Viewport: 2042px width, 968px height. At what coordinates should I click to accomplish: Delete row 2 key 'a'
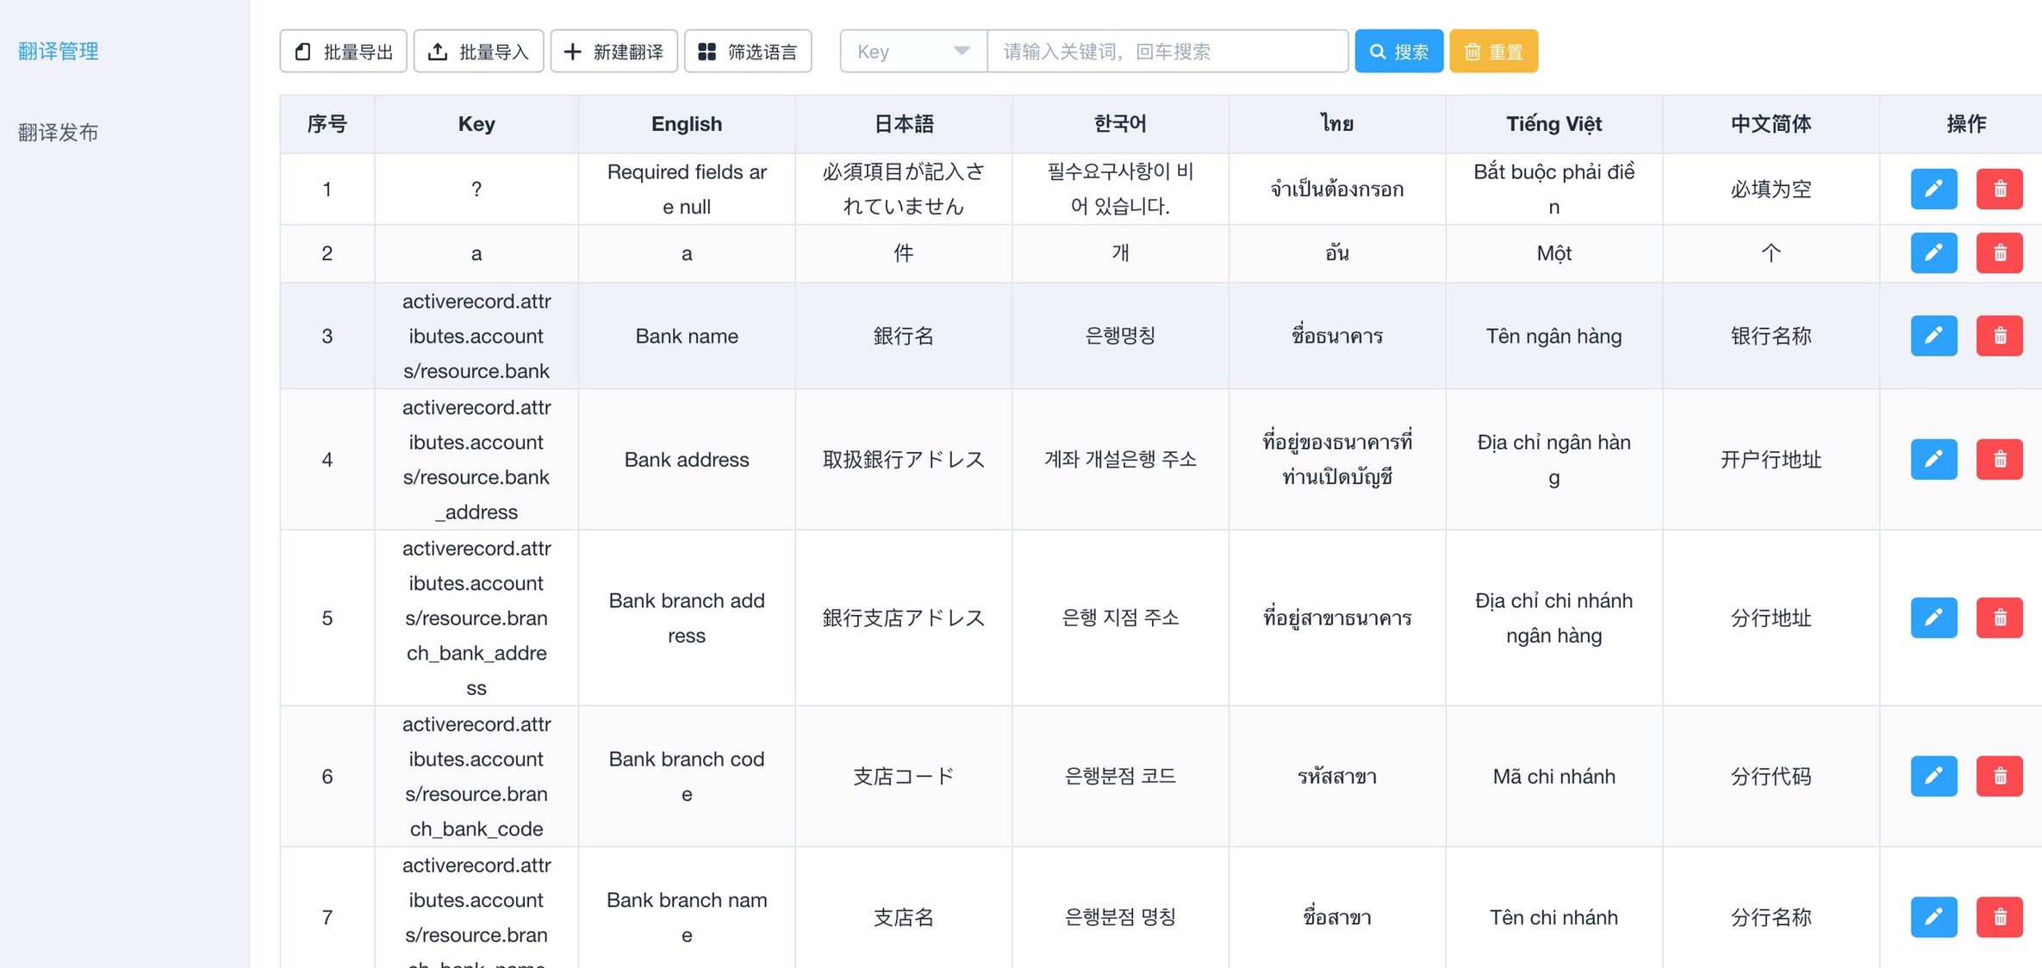coord(1999,253)
